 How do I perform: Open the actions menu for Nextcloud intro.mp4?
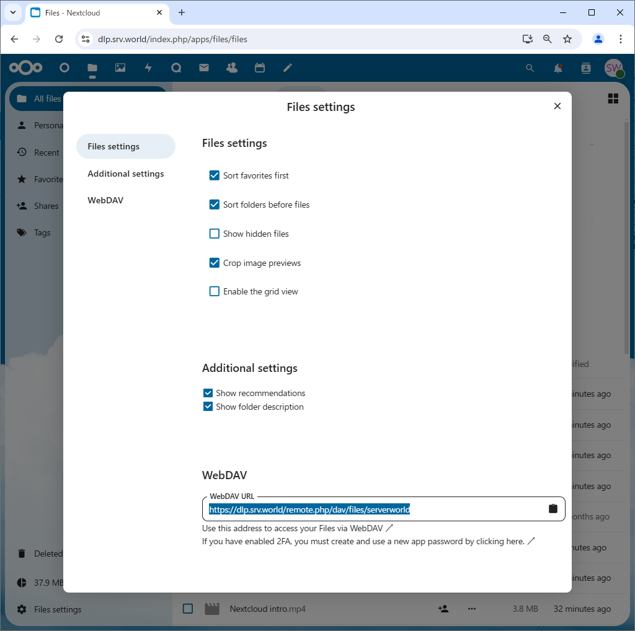tap(472, 609)
